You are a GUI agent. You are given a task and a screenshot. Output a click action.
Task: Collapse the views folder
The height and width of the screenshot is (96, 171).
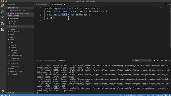point(12,40)
